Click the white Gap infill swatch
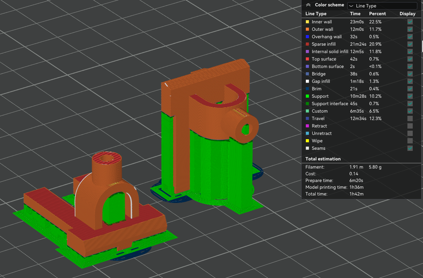Image resolution: width=423 pixels, height=278 pixels. pyautogui.click(x=307, y=81)
